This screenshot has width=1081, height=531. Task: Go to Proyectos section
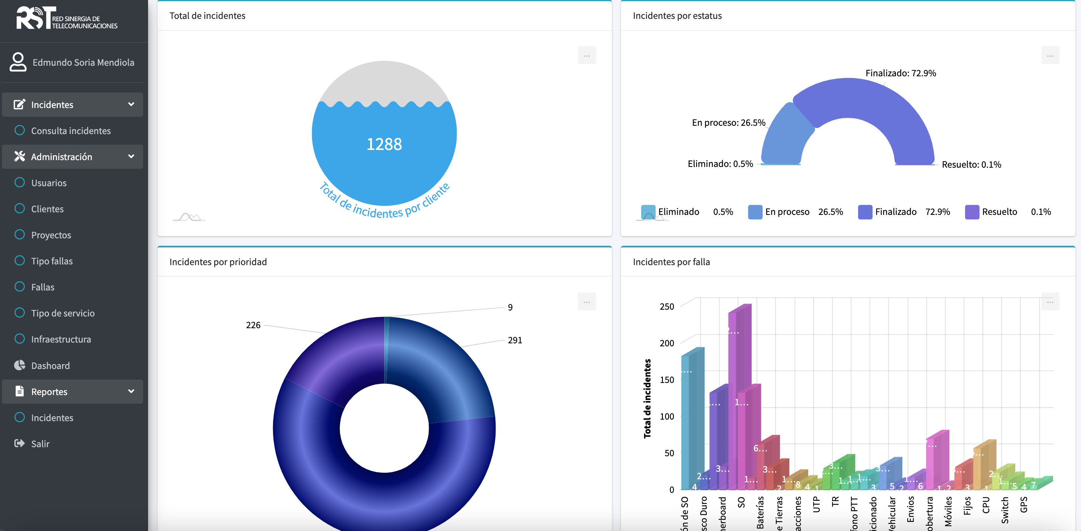click(51, 235)
